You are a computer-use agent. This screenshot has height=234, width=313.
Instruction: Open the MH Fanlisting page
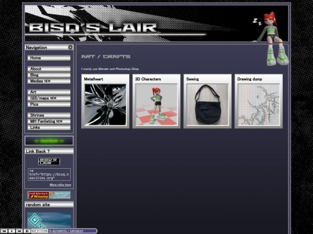click(x=49, y=121)
